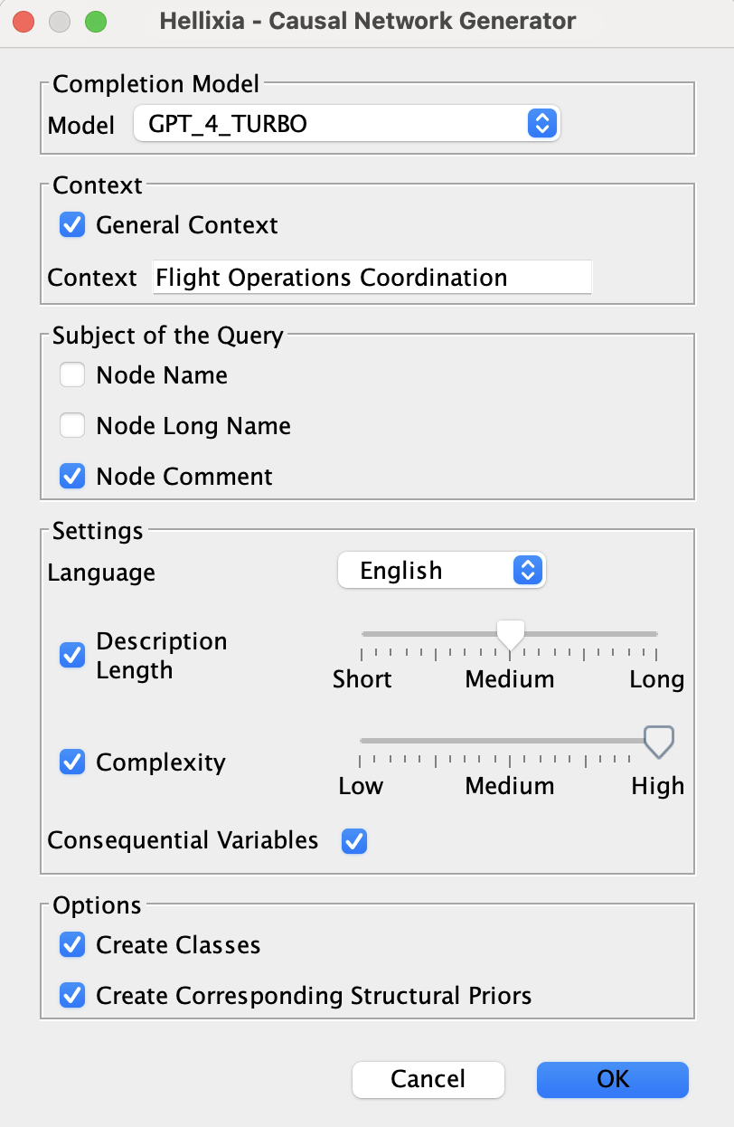Click the Complexity slider handle
The width and height of the screenshot is (734, 1127).
coord(658,741)
